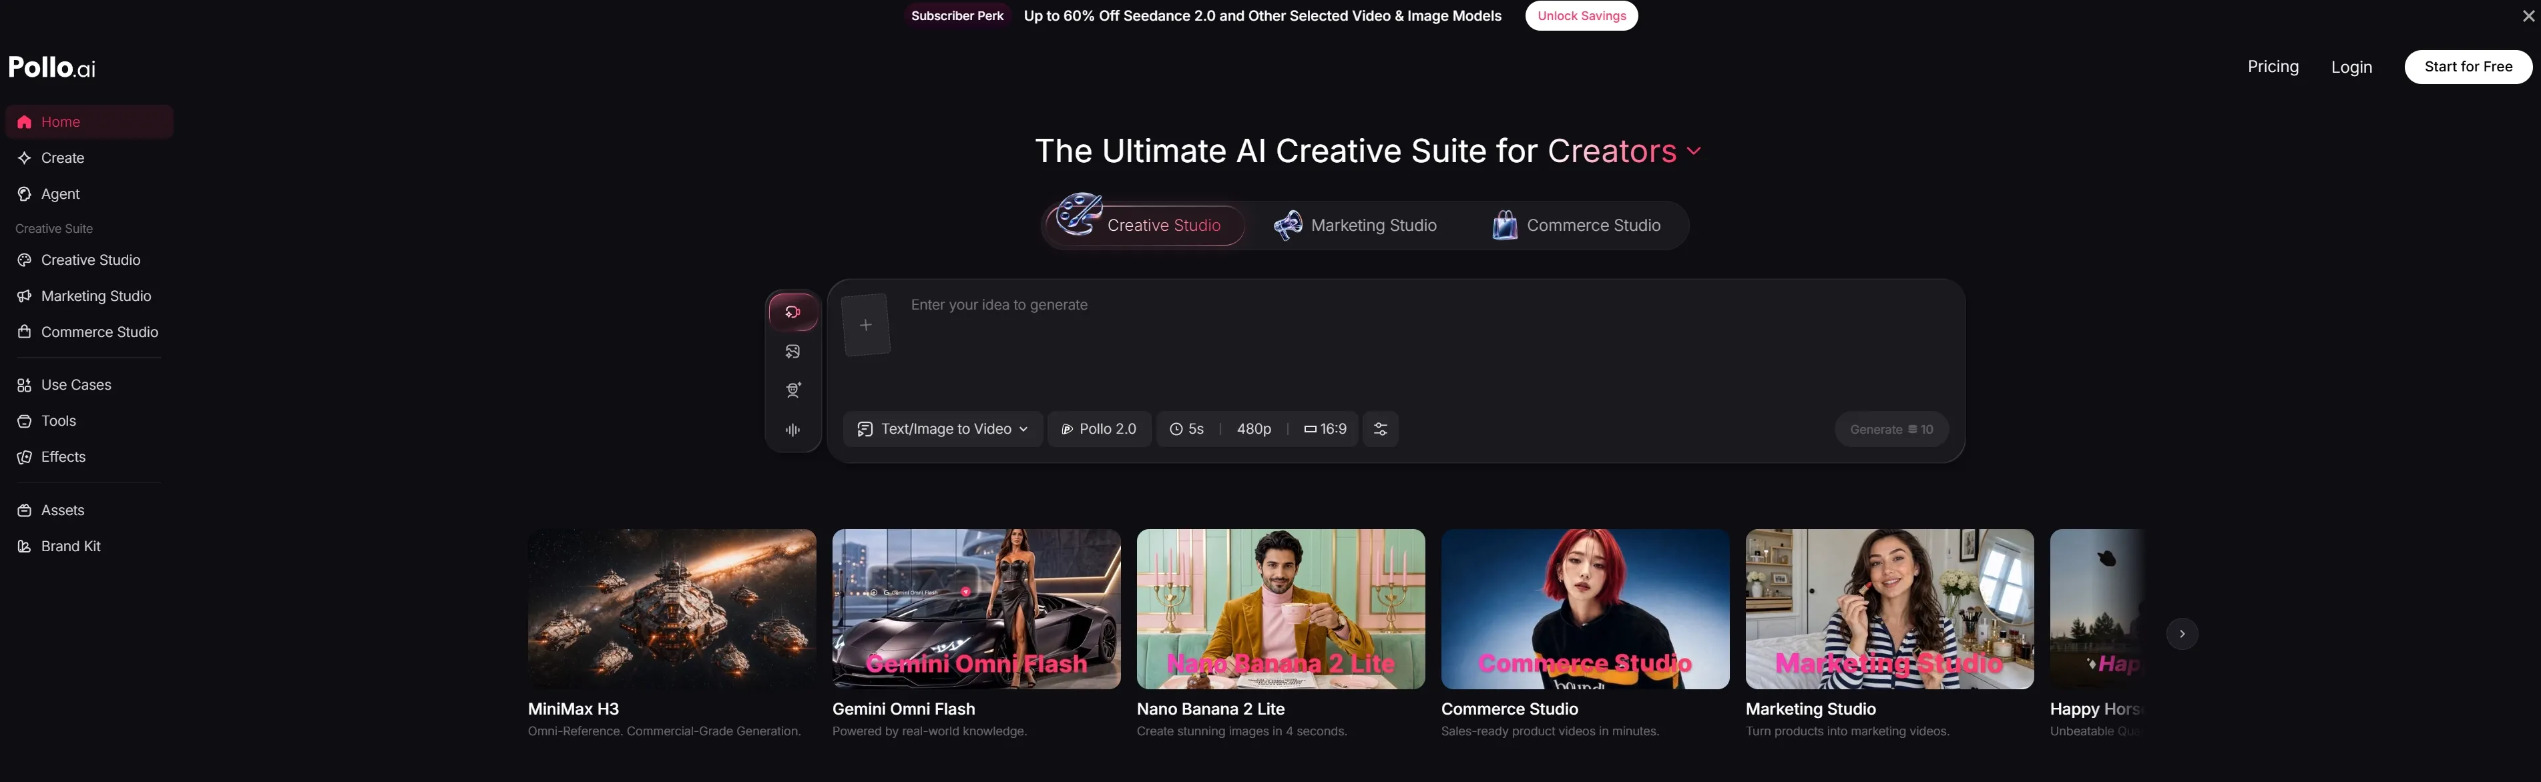Open the Pricing link

[x=2273, y=67]
